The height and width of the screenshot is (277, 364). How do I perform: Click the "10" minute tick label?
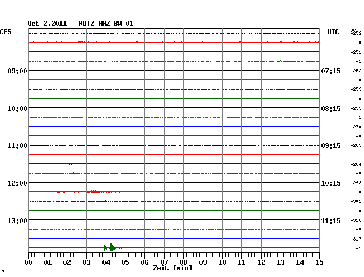pyautogui.click(x=222, y=262)
